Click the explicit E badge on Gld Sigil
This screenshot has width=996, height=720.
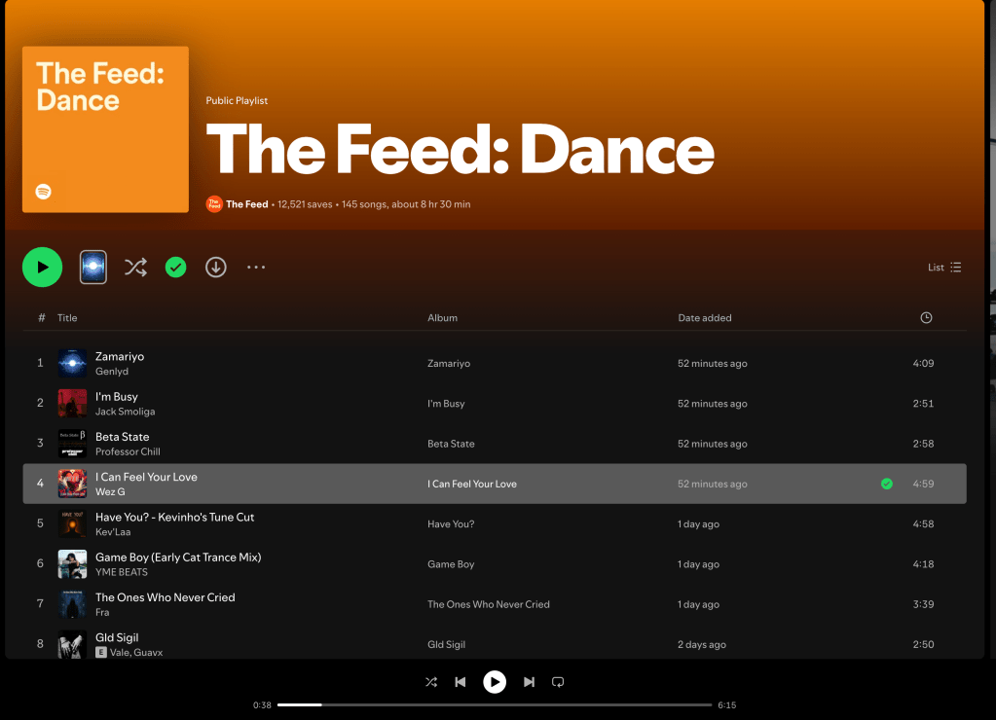click(101, 652)
